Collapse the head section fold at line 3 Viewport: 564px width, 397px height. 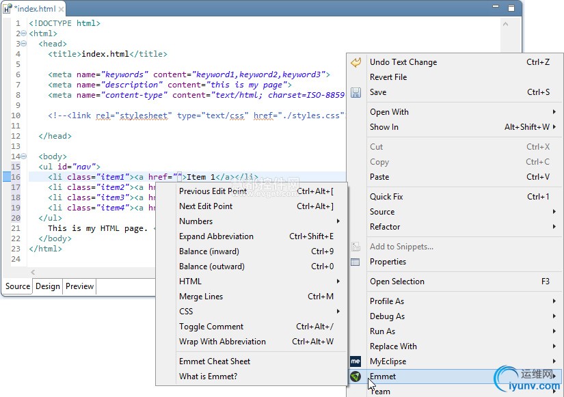click(24, 44)
